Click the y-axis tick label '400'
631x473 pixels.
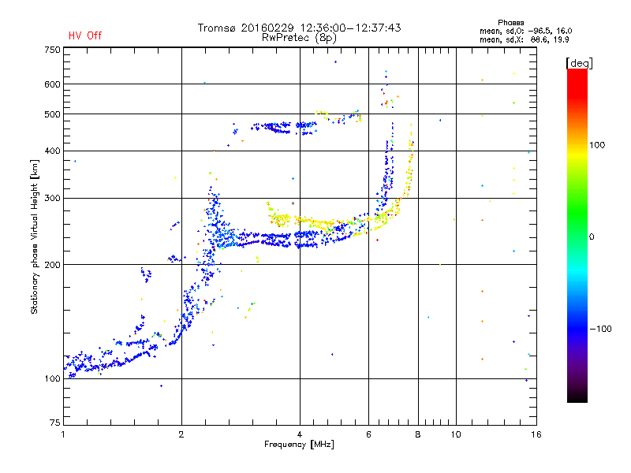(52, 151)
